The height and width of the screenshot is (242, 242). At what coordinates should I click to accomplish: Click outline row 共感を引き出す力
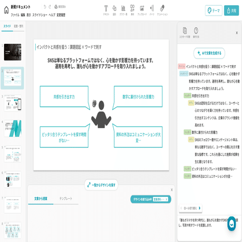click(x=200, y=96)
